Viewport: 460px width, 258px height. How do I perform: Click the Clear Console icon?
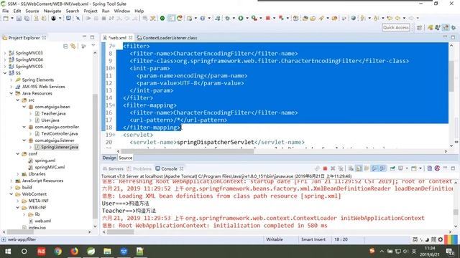point(351,168)
